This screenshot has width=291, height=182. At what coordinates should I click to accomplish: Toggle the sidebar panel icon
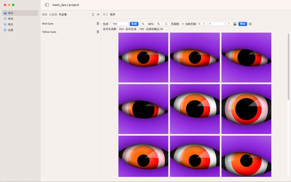click(x=47, y=5)
